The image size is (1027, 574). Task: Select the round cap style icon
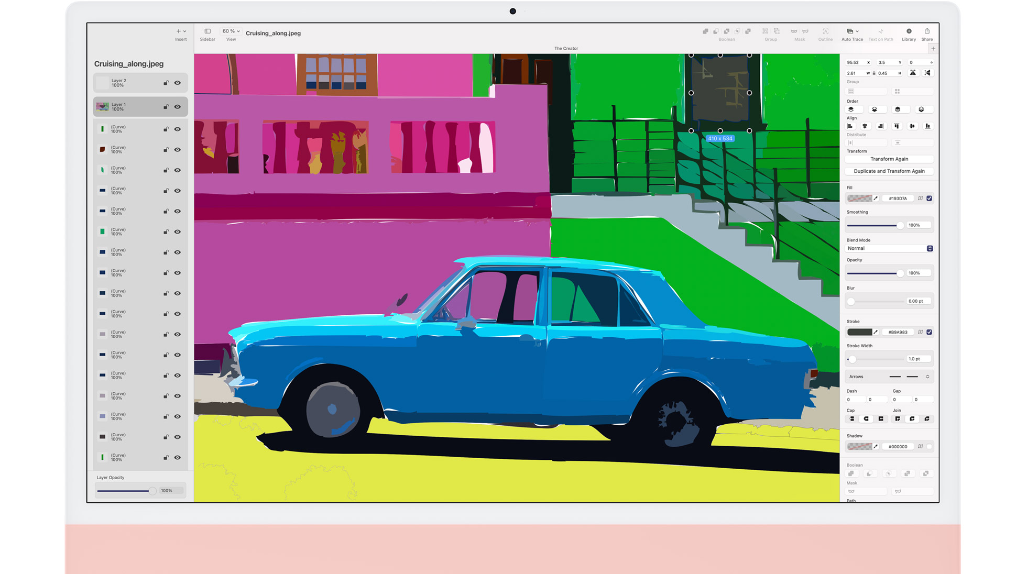coord(866,419)
